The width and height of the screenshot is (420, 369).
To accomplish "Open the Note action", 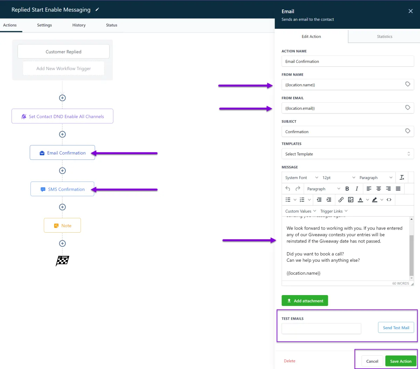I will (62, 225).
